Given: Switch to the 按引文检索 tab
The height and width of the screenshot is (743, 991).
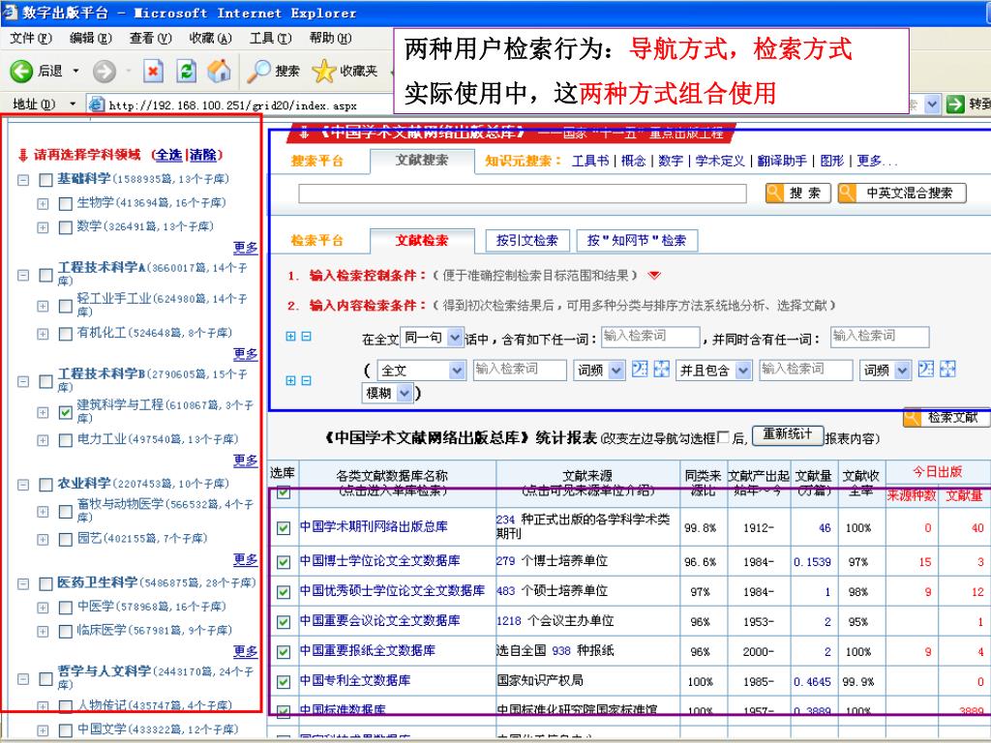Looking at the screenshot, I should click(527, 240).
